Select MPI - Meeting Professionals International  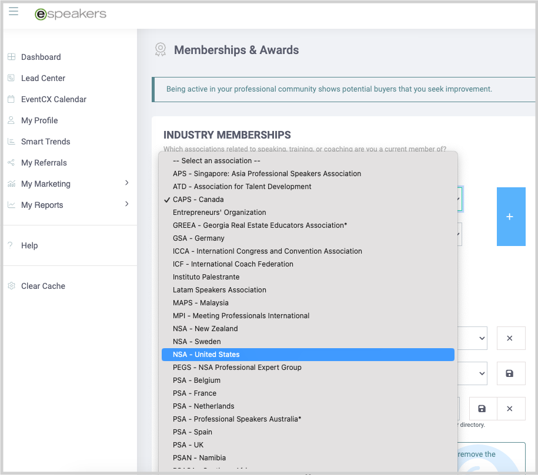pyautogui.click(x=308, y=316)
